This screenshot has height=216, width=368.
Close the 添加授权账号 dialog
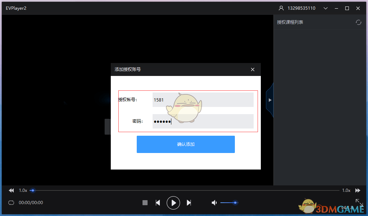(x=252, y=69)
